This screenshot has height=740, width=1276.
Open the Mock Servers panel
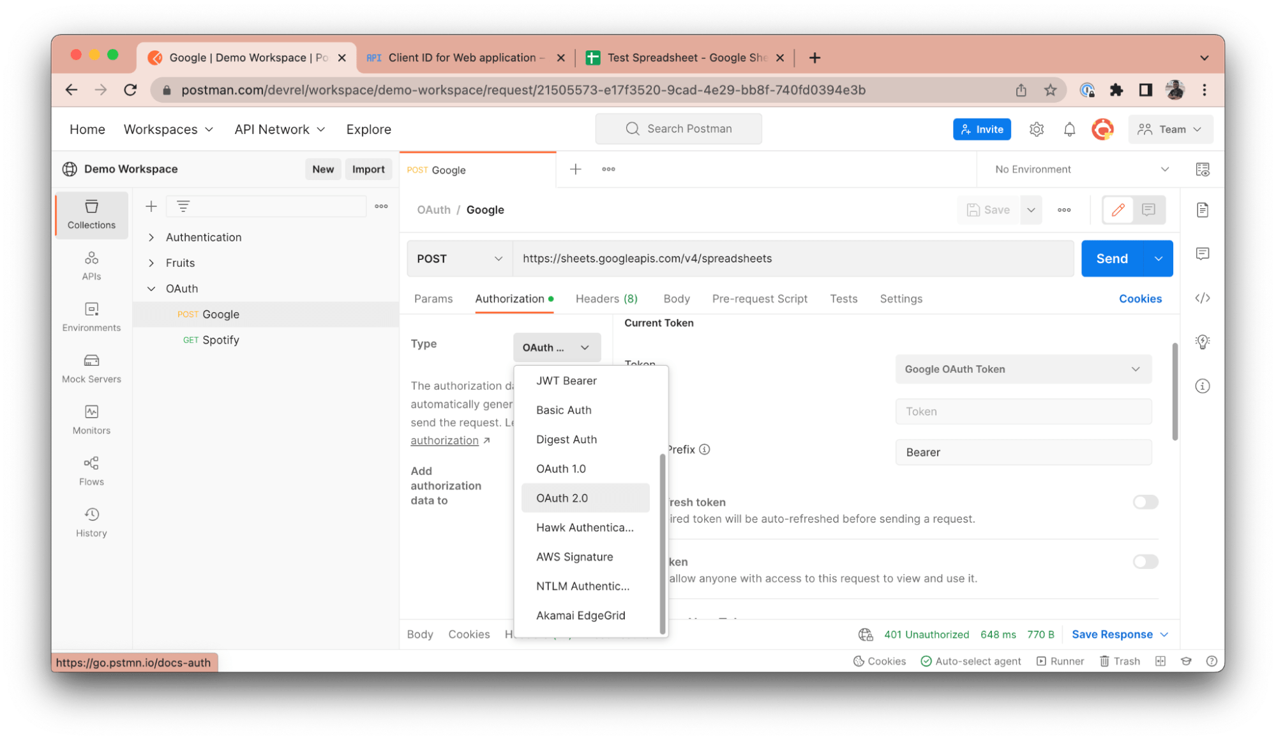point(91,368)
